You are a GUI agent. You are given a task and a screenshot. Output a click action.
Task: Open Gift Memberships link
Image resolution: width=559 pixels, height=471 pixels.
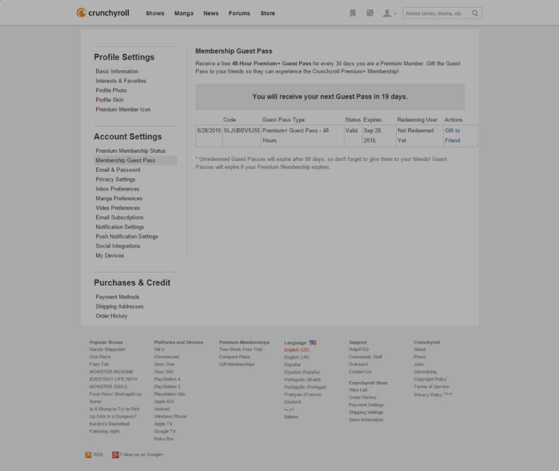tap(237, 365)
